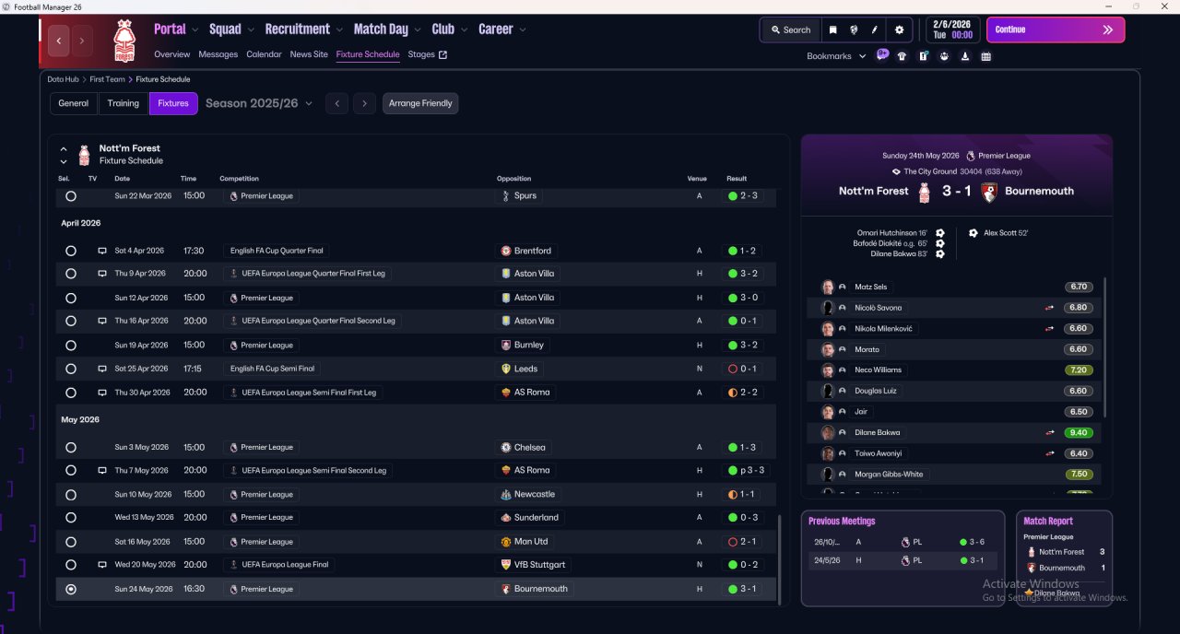Switch to the Training tab

pos(124,103)
